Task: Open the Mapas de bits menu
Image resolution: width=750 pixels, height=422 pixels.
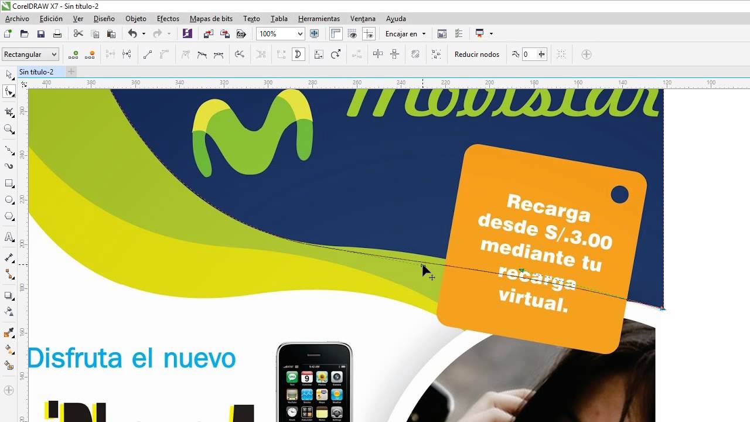Action: 211,19
